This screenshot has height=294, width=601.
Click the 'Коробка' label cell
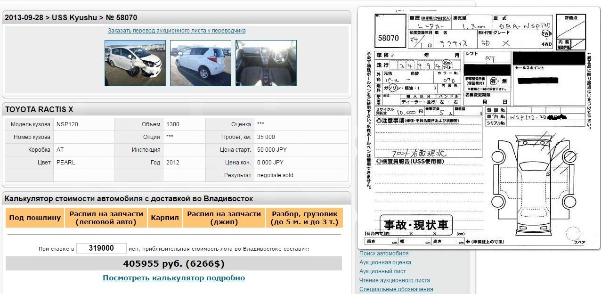point(29,150)
